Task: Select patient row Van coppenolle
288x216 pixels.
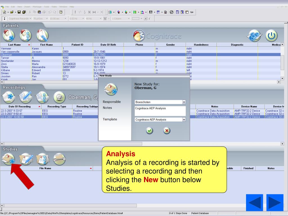Action: (x=140, y=52)
